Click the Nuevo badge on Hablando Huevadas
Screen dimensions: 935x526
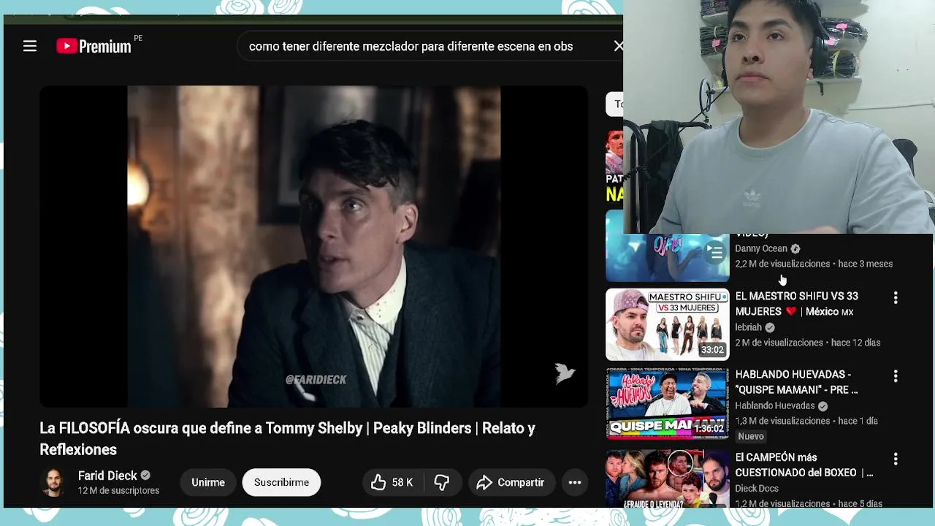[x=751, y=436]
